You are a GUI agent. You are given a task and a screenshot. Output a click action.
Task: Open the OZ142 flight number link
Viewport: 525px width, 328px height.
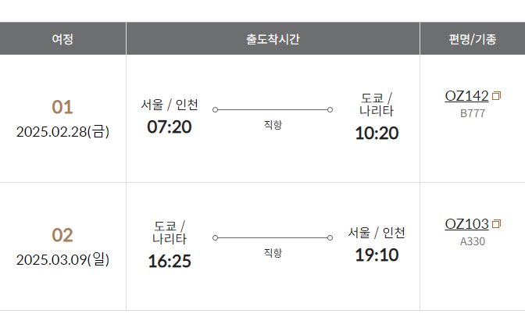466,96
